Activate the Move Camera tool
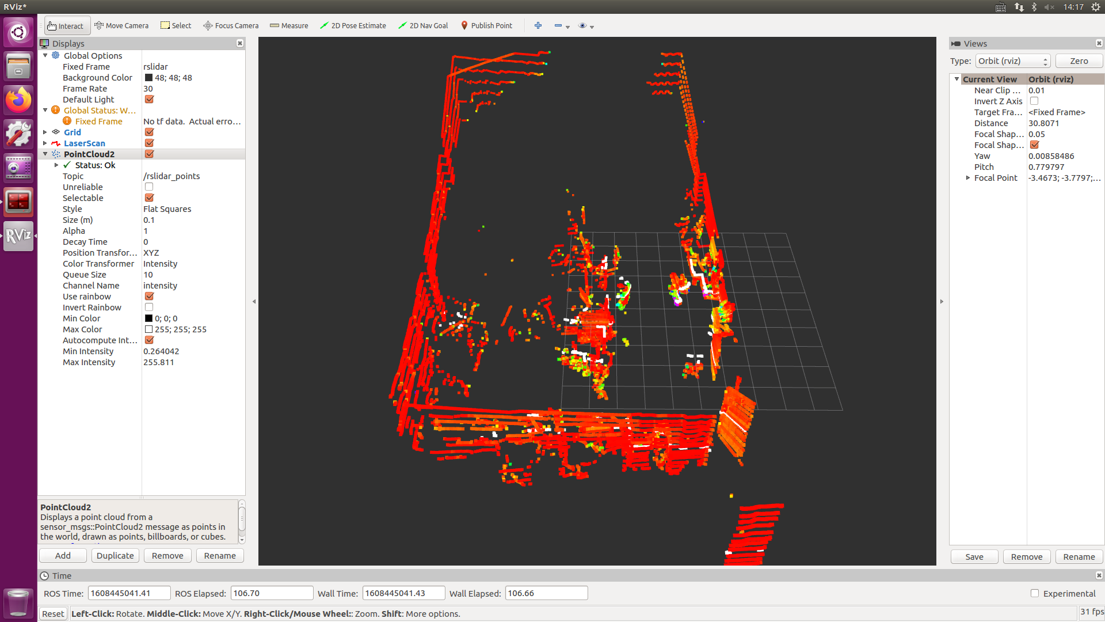 coord(121,26)
